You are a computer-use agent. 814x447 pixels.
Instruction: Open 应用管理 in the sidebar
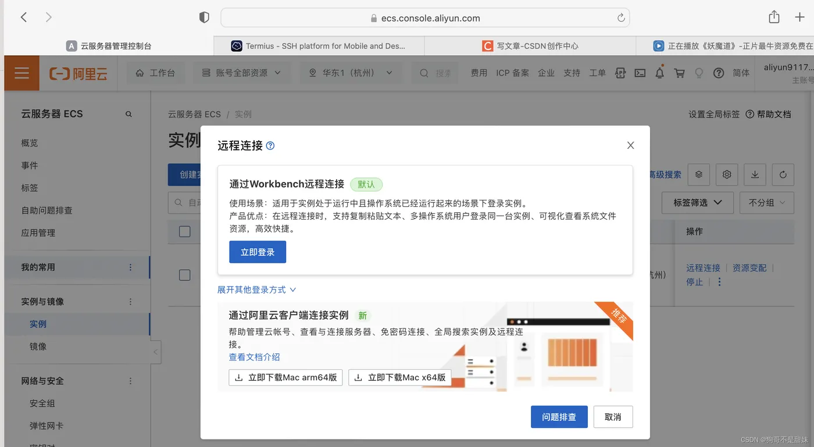pyautogui.click(x=38, y=233)
